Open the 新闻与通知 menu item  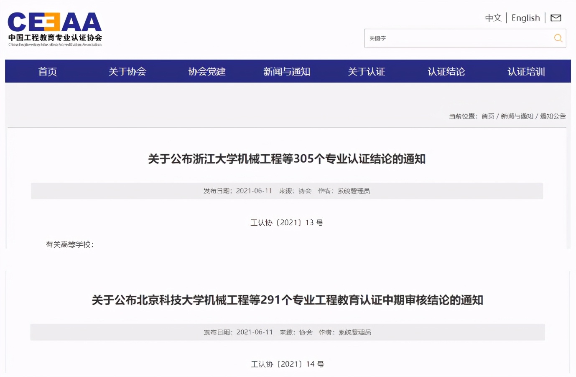click(x=287, y=71)
